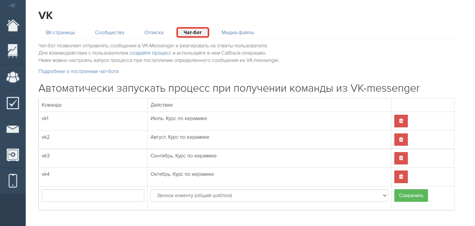Click Август. Курс по керамике cell
This screenshot has height=226, width=475.
269,140
